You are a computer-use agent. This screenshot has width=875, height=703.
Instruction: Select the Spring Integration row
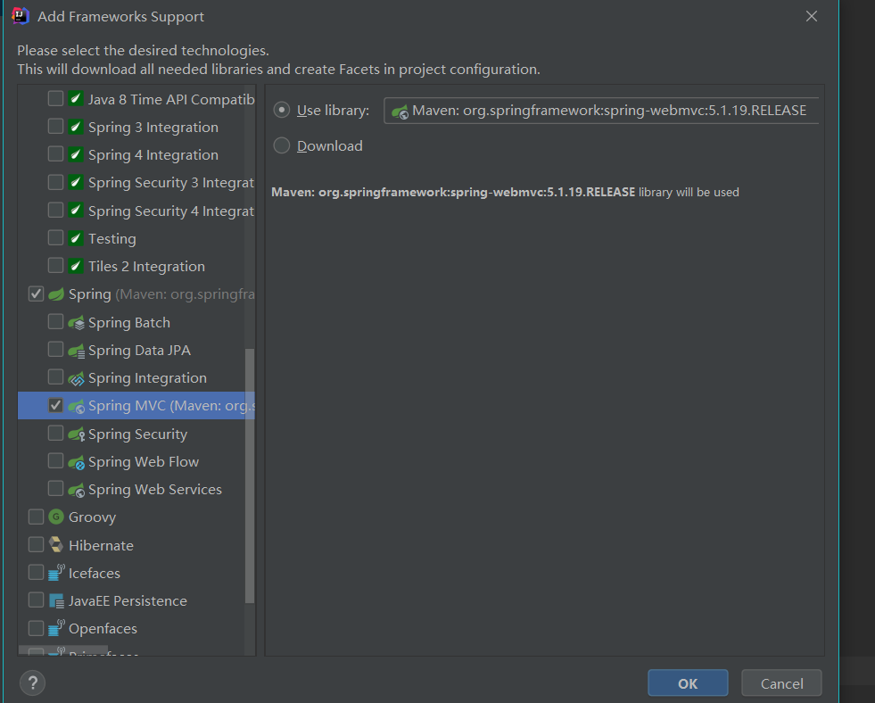tap(136, 377)
